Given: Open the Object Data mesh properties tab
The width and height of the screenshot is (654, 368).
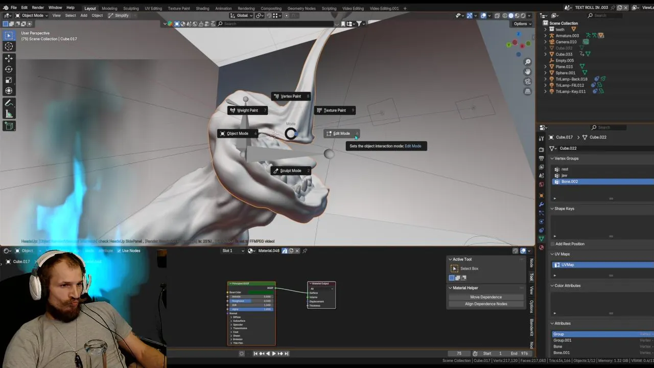Looking at the screenshot, I should (x=541, y=239).
